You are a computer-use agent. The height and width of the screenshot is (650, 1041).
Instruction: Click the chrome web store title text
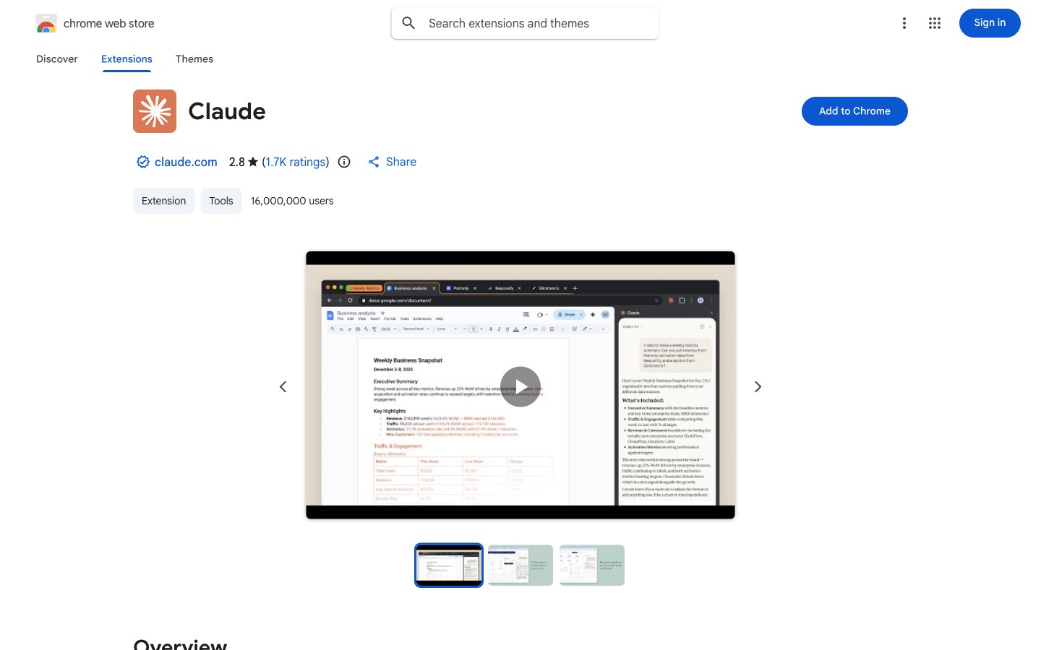point(109,23)
